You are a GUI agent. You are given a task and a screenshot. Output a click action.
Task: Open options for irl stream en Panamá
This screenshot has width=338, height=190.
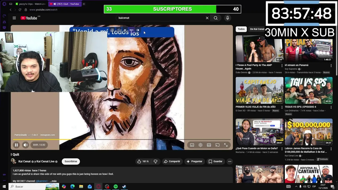click(x=331, y=65)
